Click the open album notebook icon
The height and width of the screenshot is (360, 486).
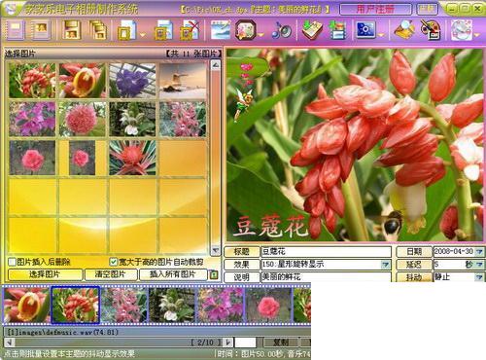41,30
